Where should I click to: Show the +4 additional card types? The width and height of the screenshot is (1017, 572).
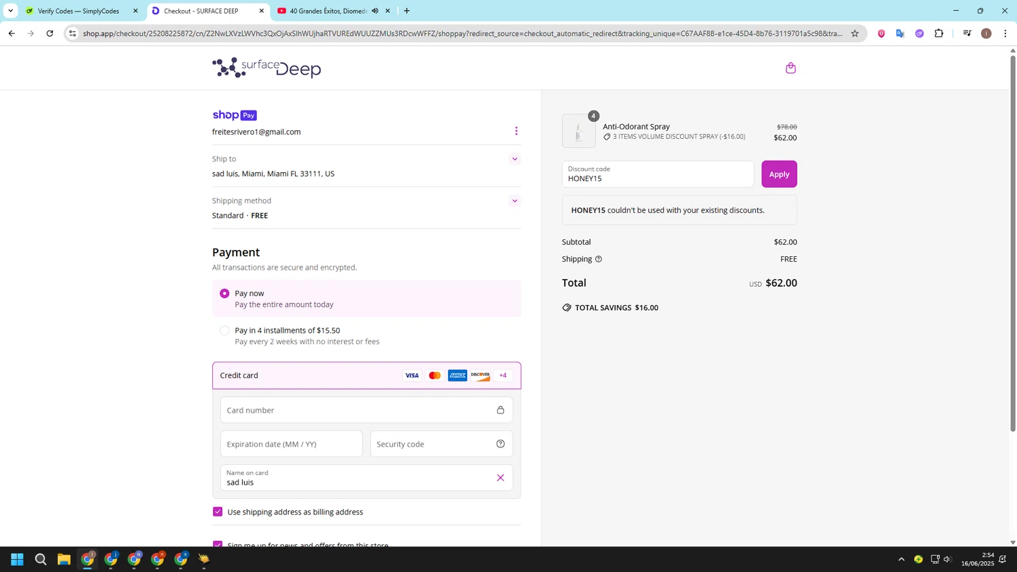pos(503,375)
